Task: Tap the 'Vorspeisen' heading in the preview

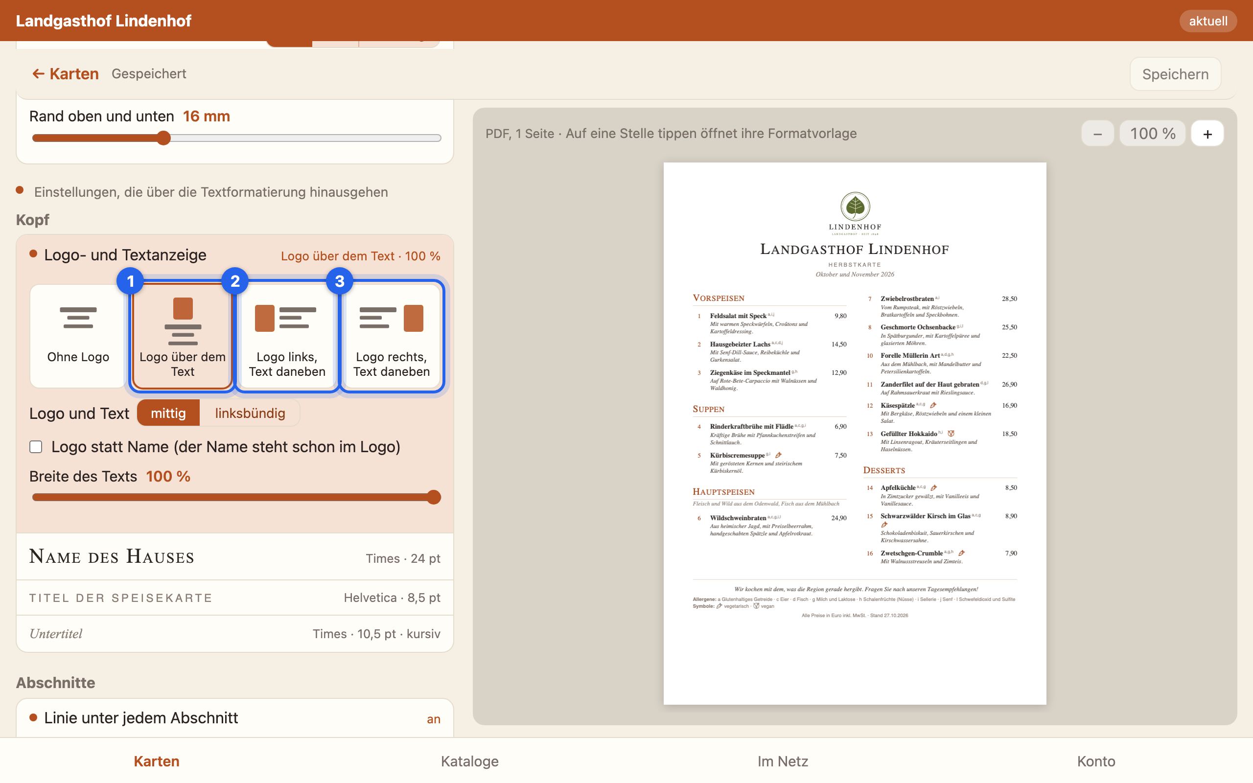Action: click(x=719, y=299)
